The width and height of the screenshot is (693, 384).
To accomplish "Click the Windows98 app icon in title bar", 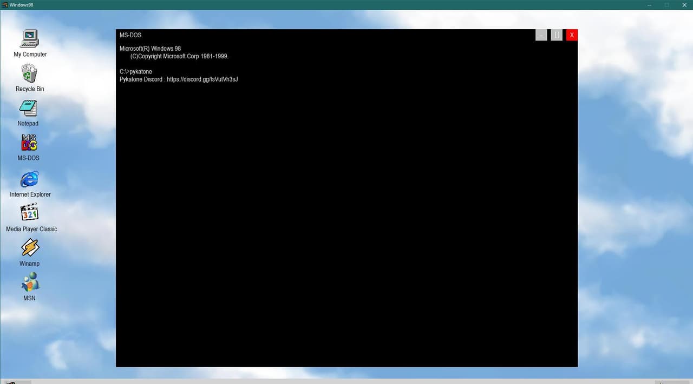I will (x=5, y=4).
